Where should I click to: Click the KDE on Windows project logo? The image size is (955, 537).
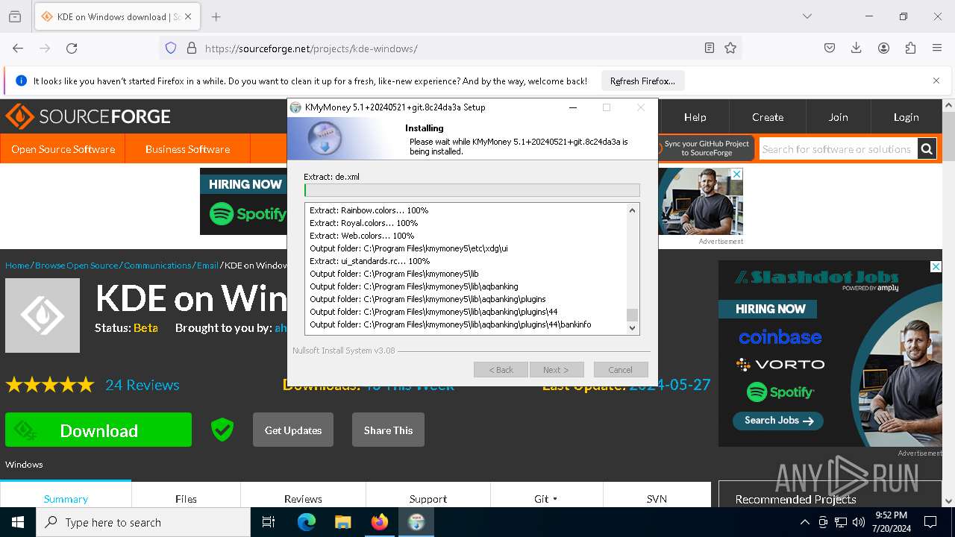(x=43, y=315)
